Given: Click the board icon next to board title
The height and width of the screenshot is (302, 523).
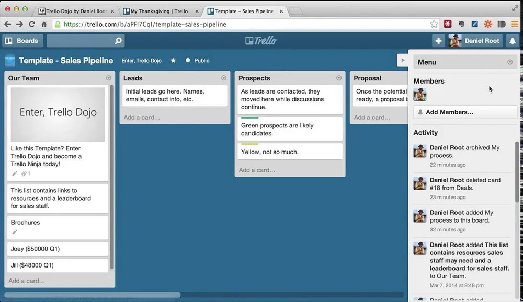Looking at the screenshot, I should click(10, 60).
